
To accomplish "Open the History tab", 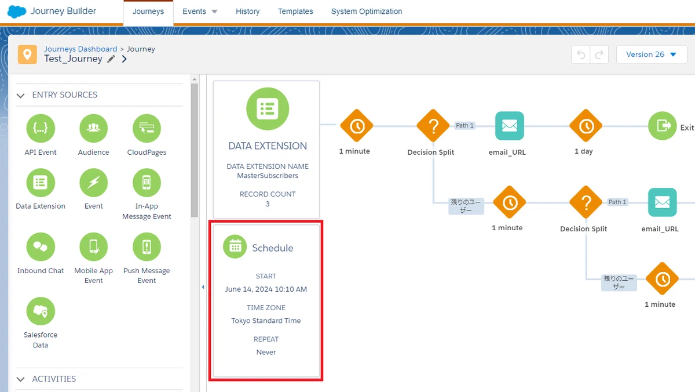I will click(x=248, y=12).
